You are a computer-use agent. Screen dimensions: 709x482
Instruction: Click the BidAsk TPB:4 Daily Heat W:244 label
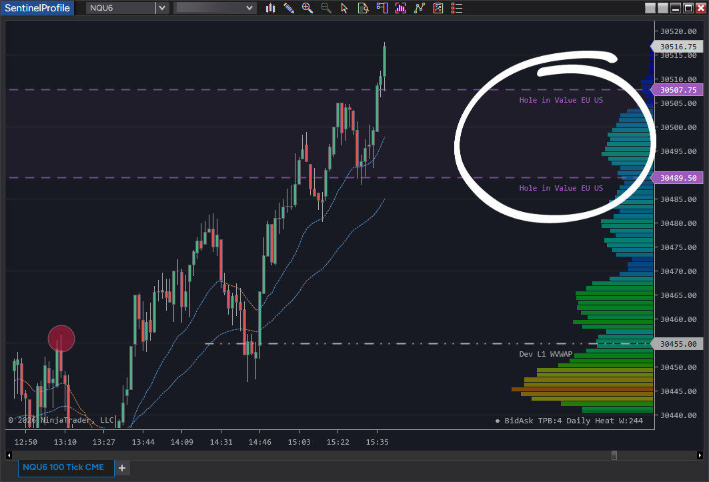coord(574,421)
